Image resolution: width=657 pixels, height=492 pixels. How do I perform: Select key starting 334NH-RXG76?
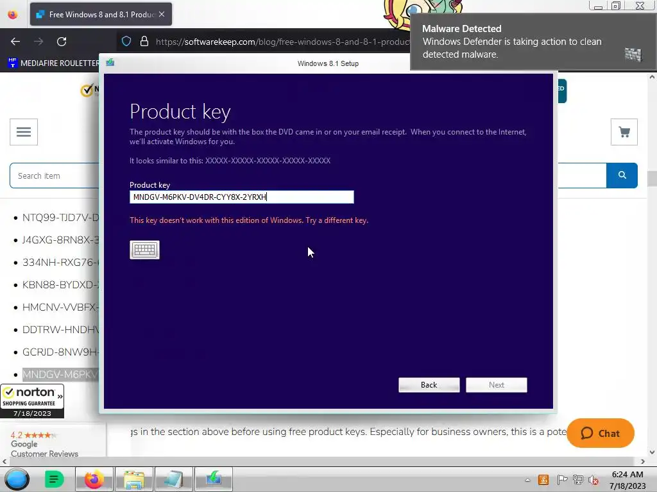tap(60, 262)
